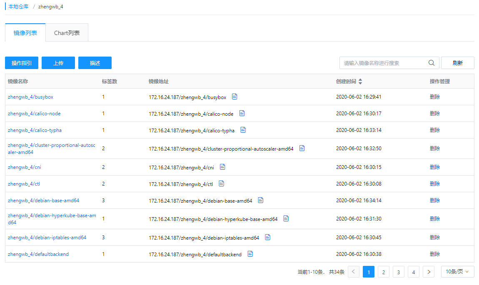
Task: Click the copy icon beside ctl image address
Action: pos(221,183)
